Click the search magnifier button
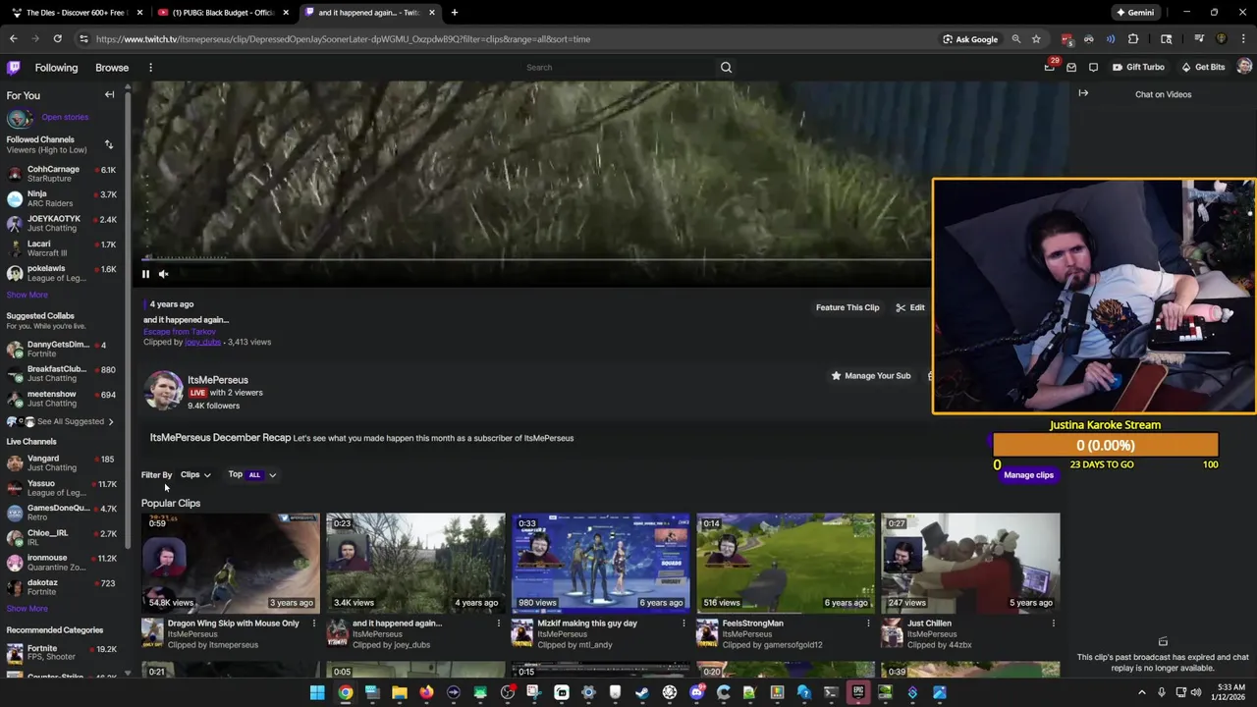 726,68
